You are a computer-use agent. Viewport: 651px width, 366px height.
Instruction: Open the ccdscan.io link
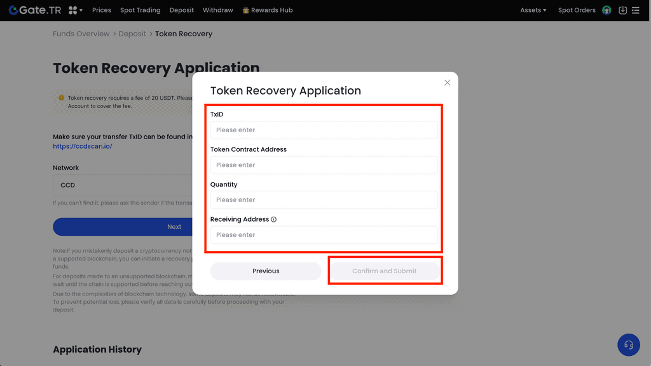click(x=82, y=146)
